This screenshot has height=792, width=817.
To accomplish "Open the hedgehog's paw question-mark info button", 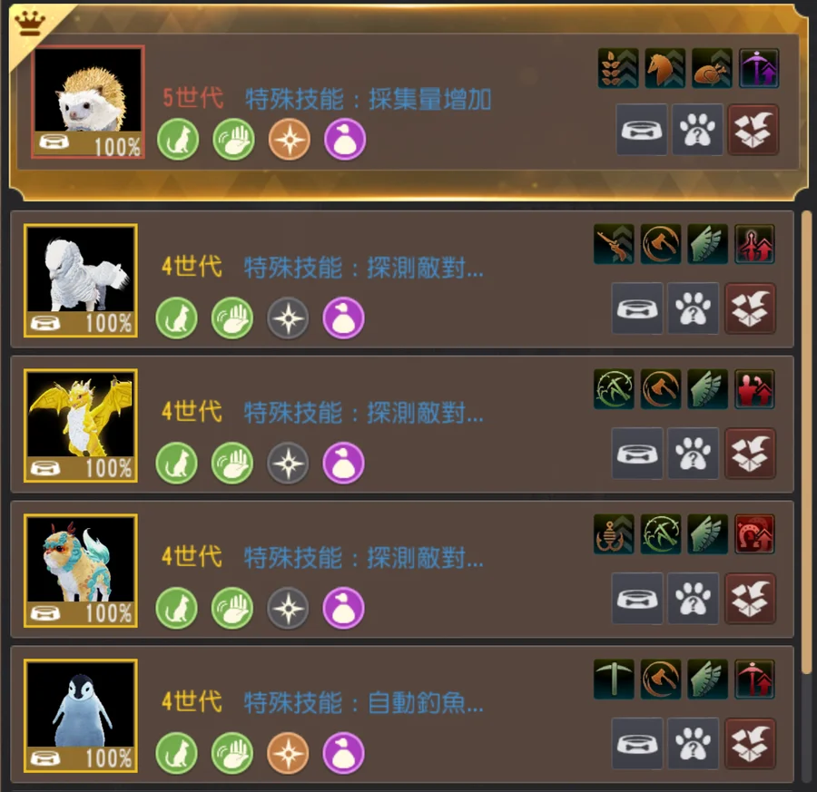I will [697, 130].
